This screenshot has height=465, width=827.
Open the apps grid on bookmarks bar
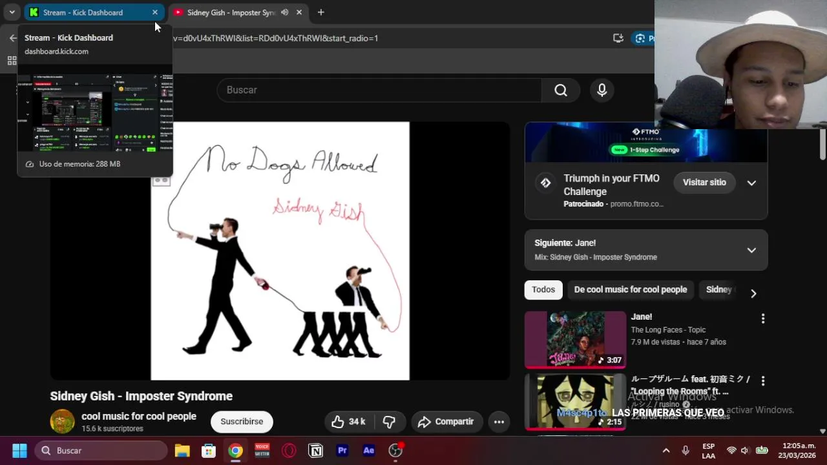click(12, 61)
